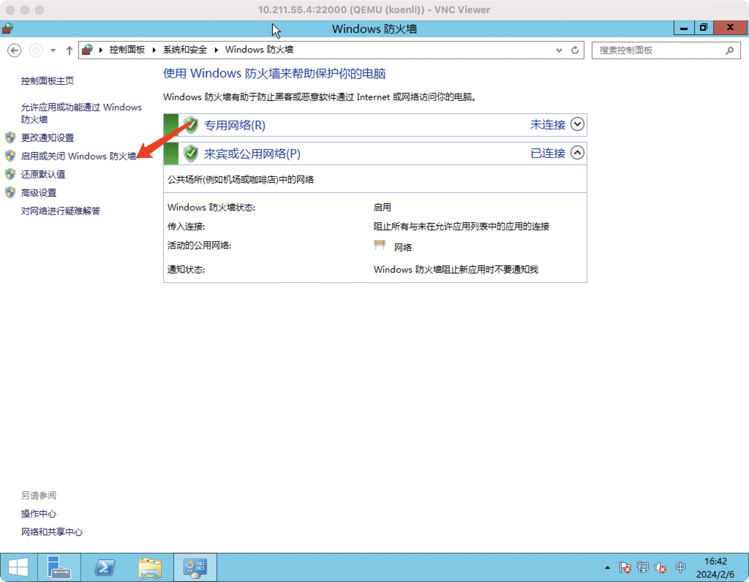Click the muted volume icon in system tray
749x582 pixels.
[660, 567]
